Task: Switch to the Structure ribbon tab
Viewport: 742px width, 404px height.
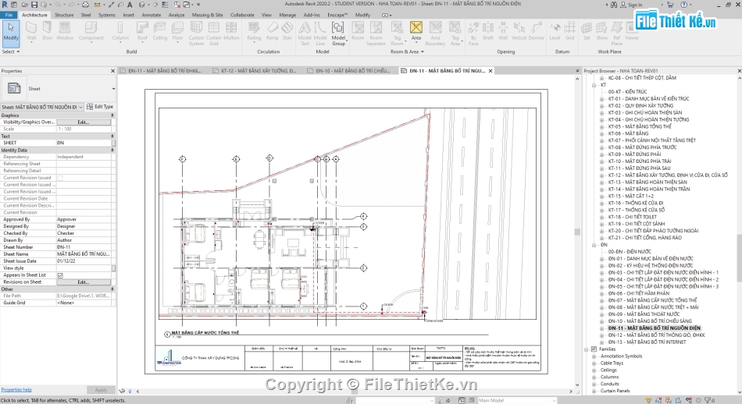Action: point(64,15)
